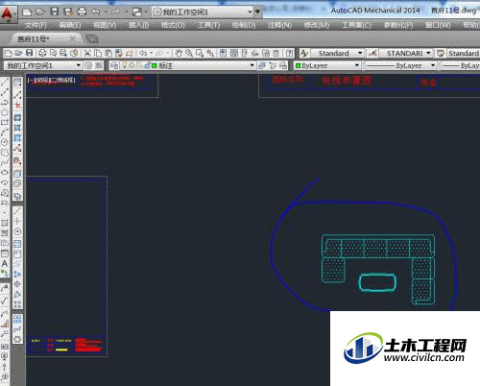Select the coffee table shape in drawing

coord(377,282)
